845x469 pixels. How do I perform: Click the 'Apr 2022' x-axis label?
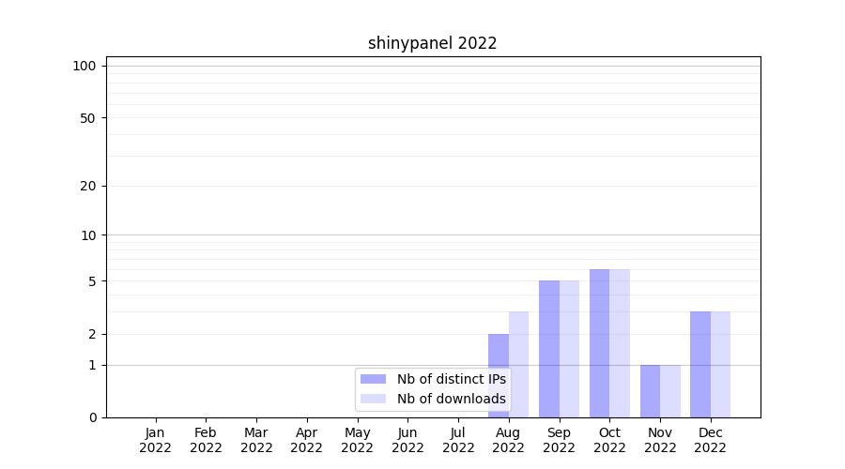pos(307,440)
